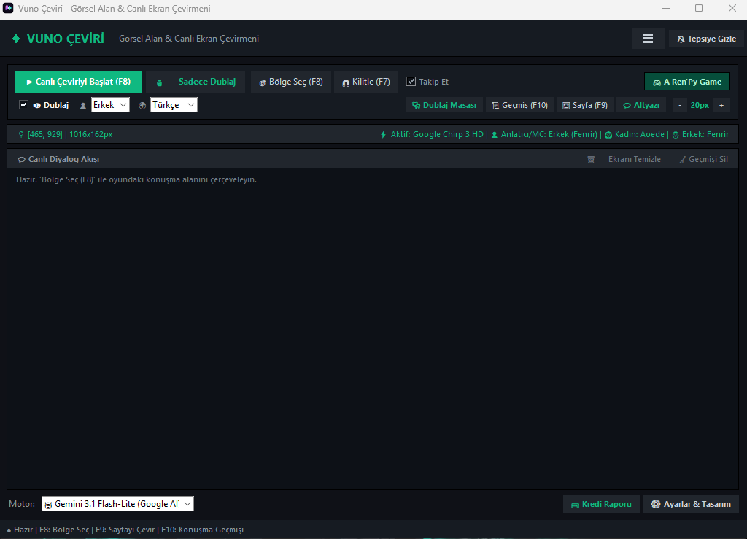
Task: Click the voice gender person icon
Action: [83, 106]
